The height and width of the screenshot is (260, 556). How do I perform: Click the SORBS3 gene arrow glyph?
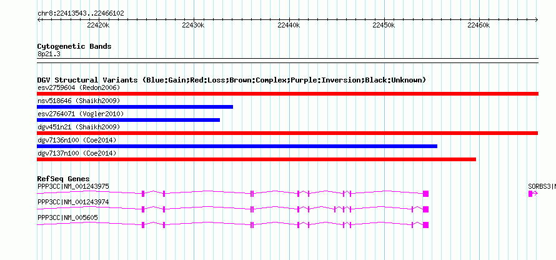(x=533, y=194)
